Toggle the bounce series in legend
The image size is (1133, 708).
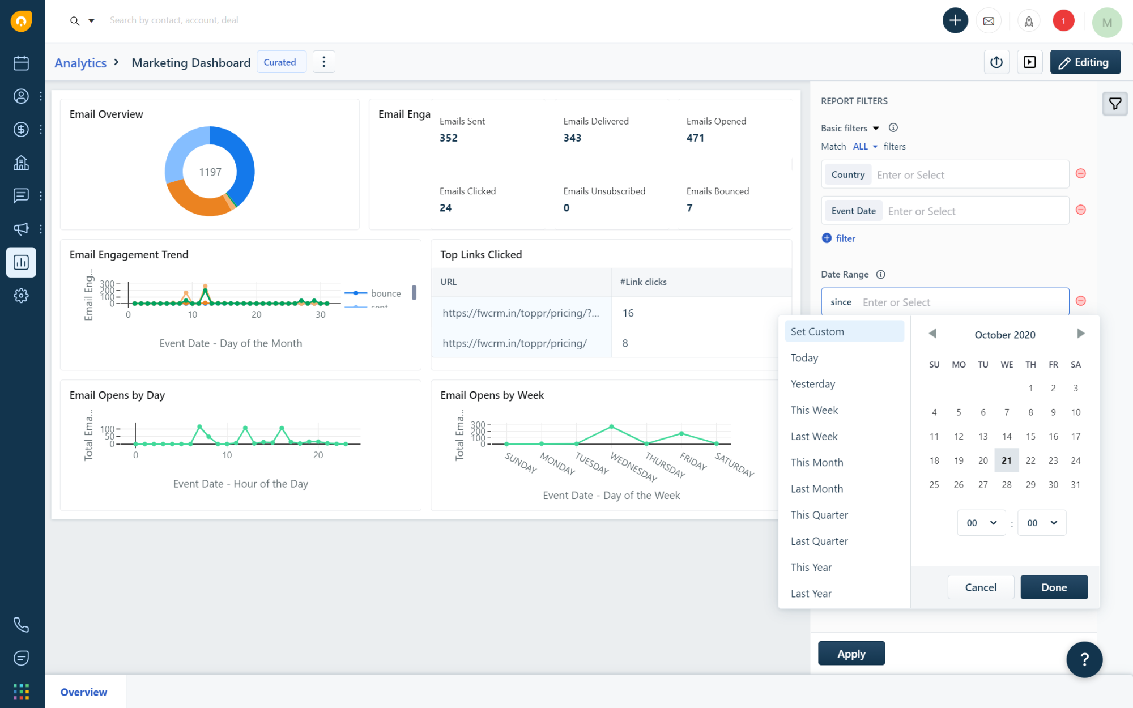coord(385,293)
